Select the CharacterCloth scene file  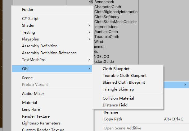[x=108, y=7]
